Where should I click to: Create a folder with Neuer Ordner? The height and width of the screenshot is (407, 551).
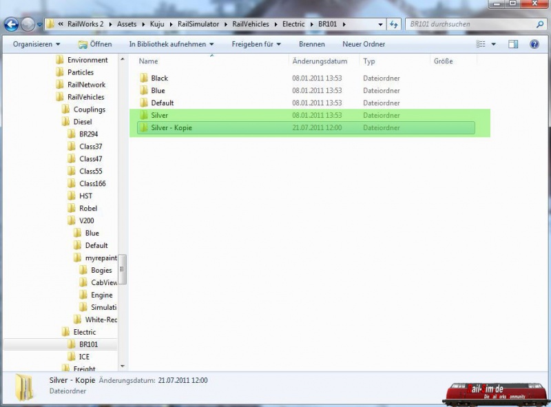click(364, 44)
